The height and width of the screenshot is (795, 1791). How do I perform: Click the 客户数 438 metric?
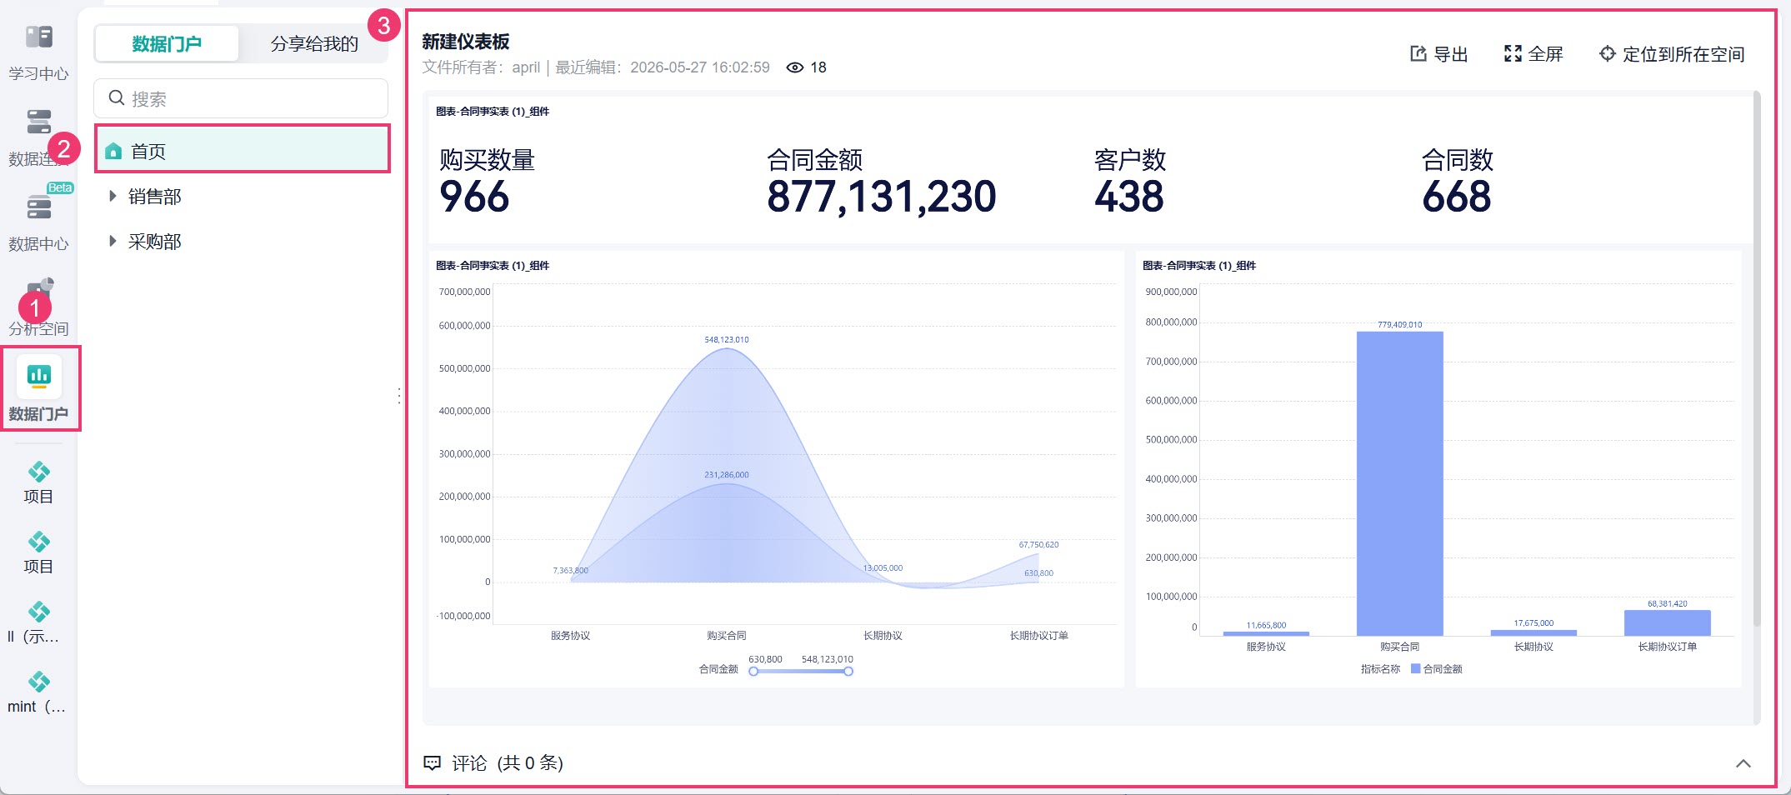coord(1130,182)
